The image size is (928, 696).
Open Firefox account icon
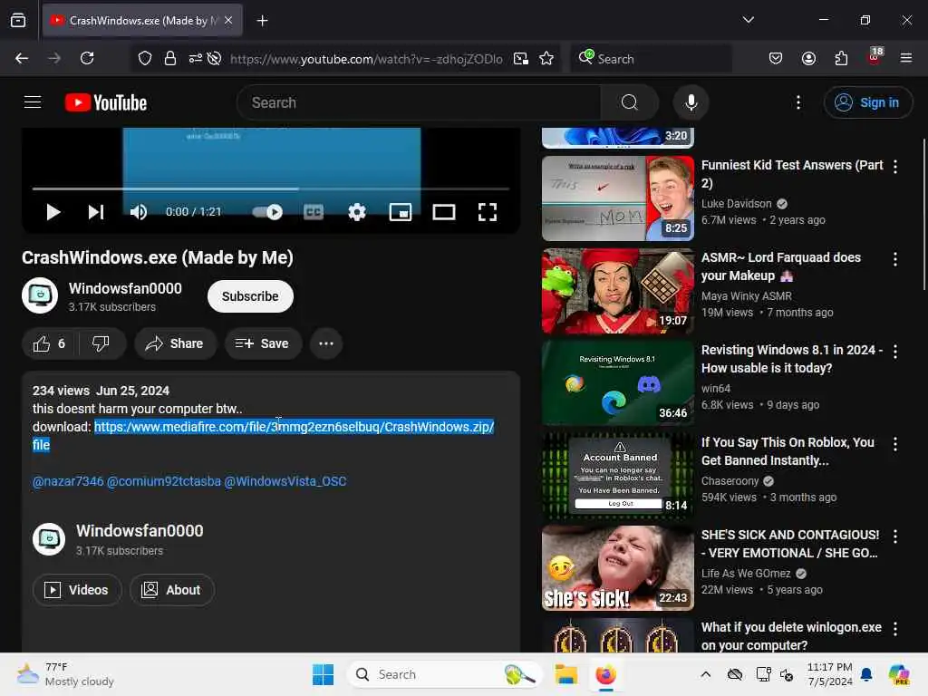click(x=808, y=58)
